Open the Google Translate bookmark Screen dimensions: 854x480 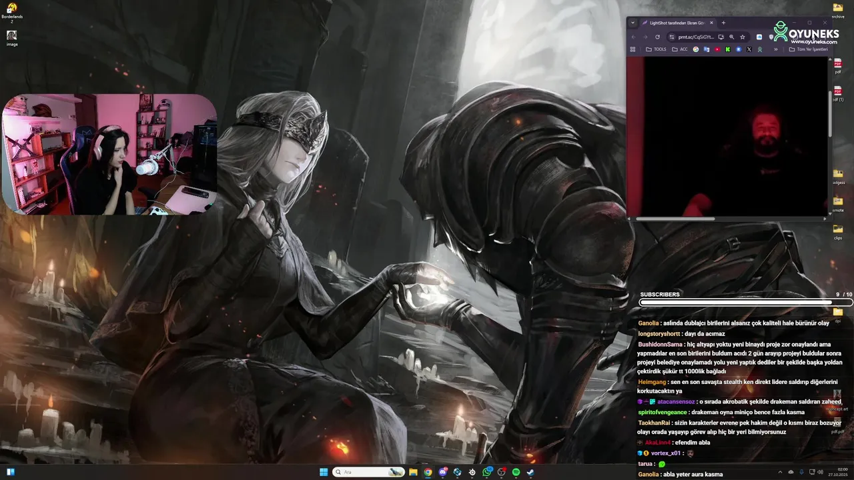click(x=707, y=49)
